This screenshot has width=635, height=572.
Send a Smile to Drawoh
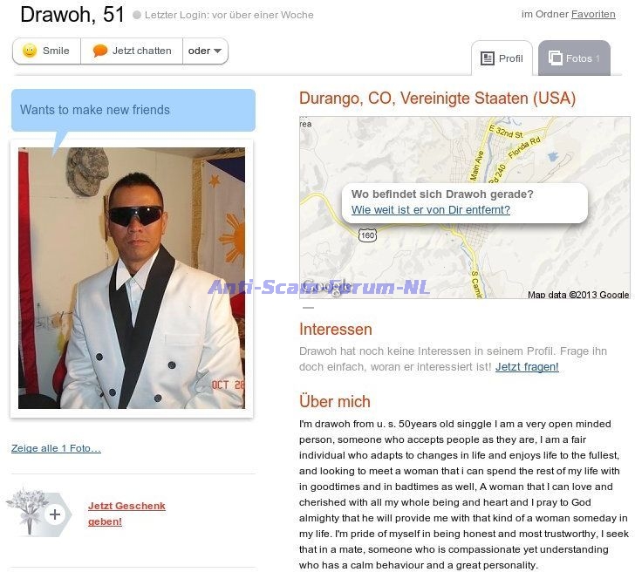pyautogui.click(x=46, y=51)
